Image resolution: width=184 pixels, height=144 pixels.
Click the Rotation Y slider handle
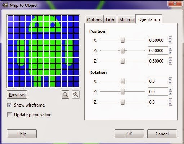(122, 92)
